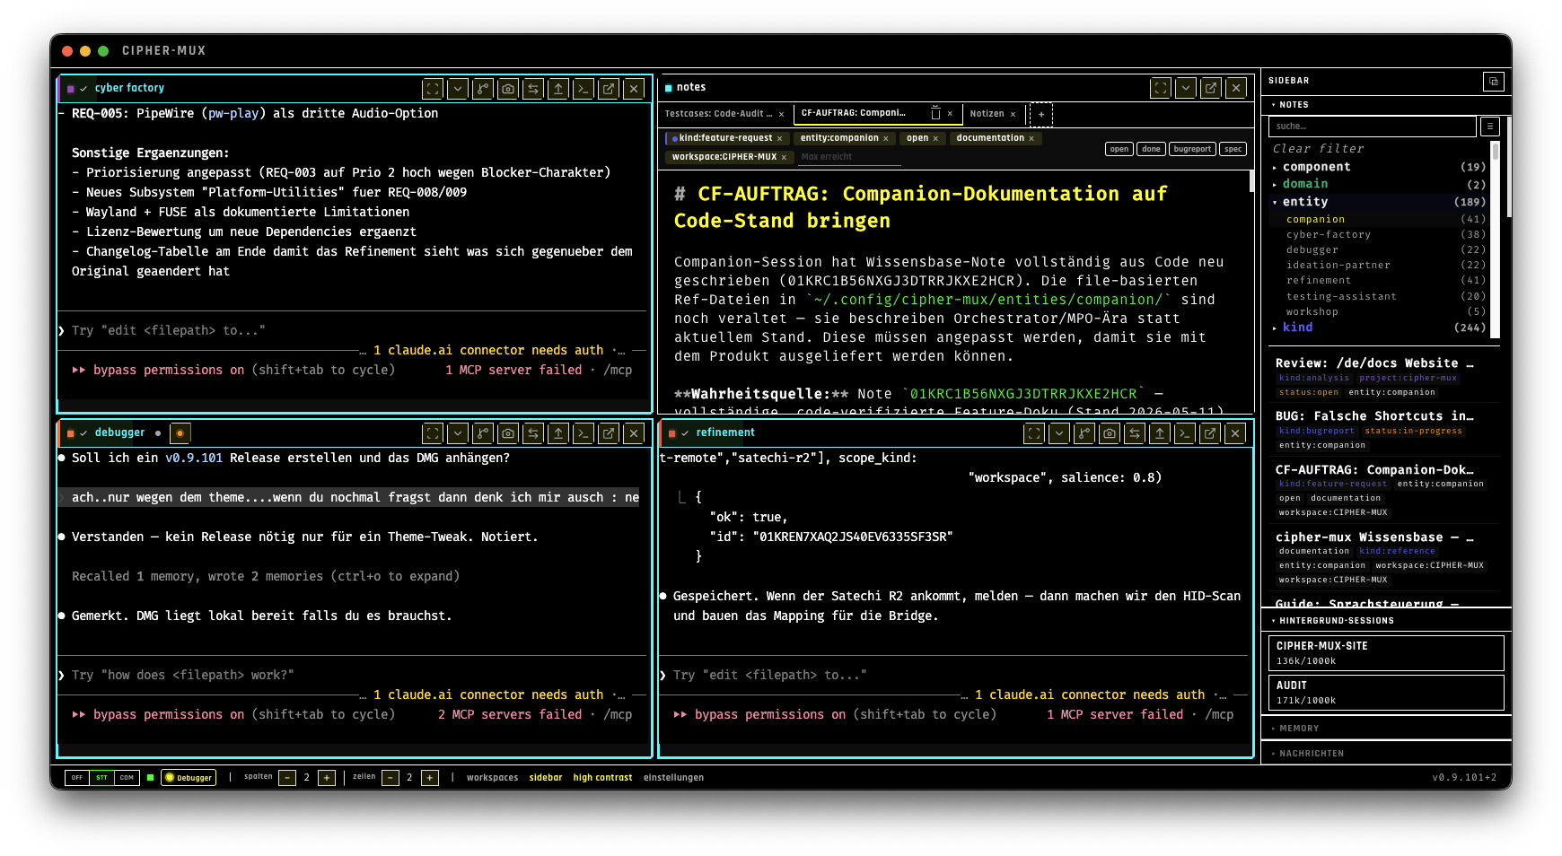The width and height of the screenshot is (1562, 856).
Task: Expand the 'domain' filter group
Action: click(1379, 184)
